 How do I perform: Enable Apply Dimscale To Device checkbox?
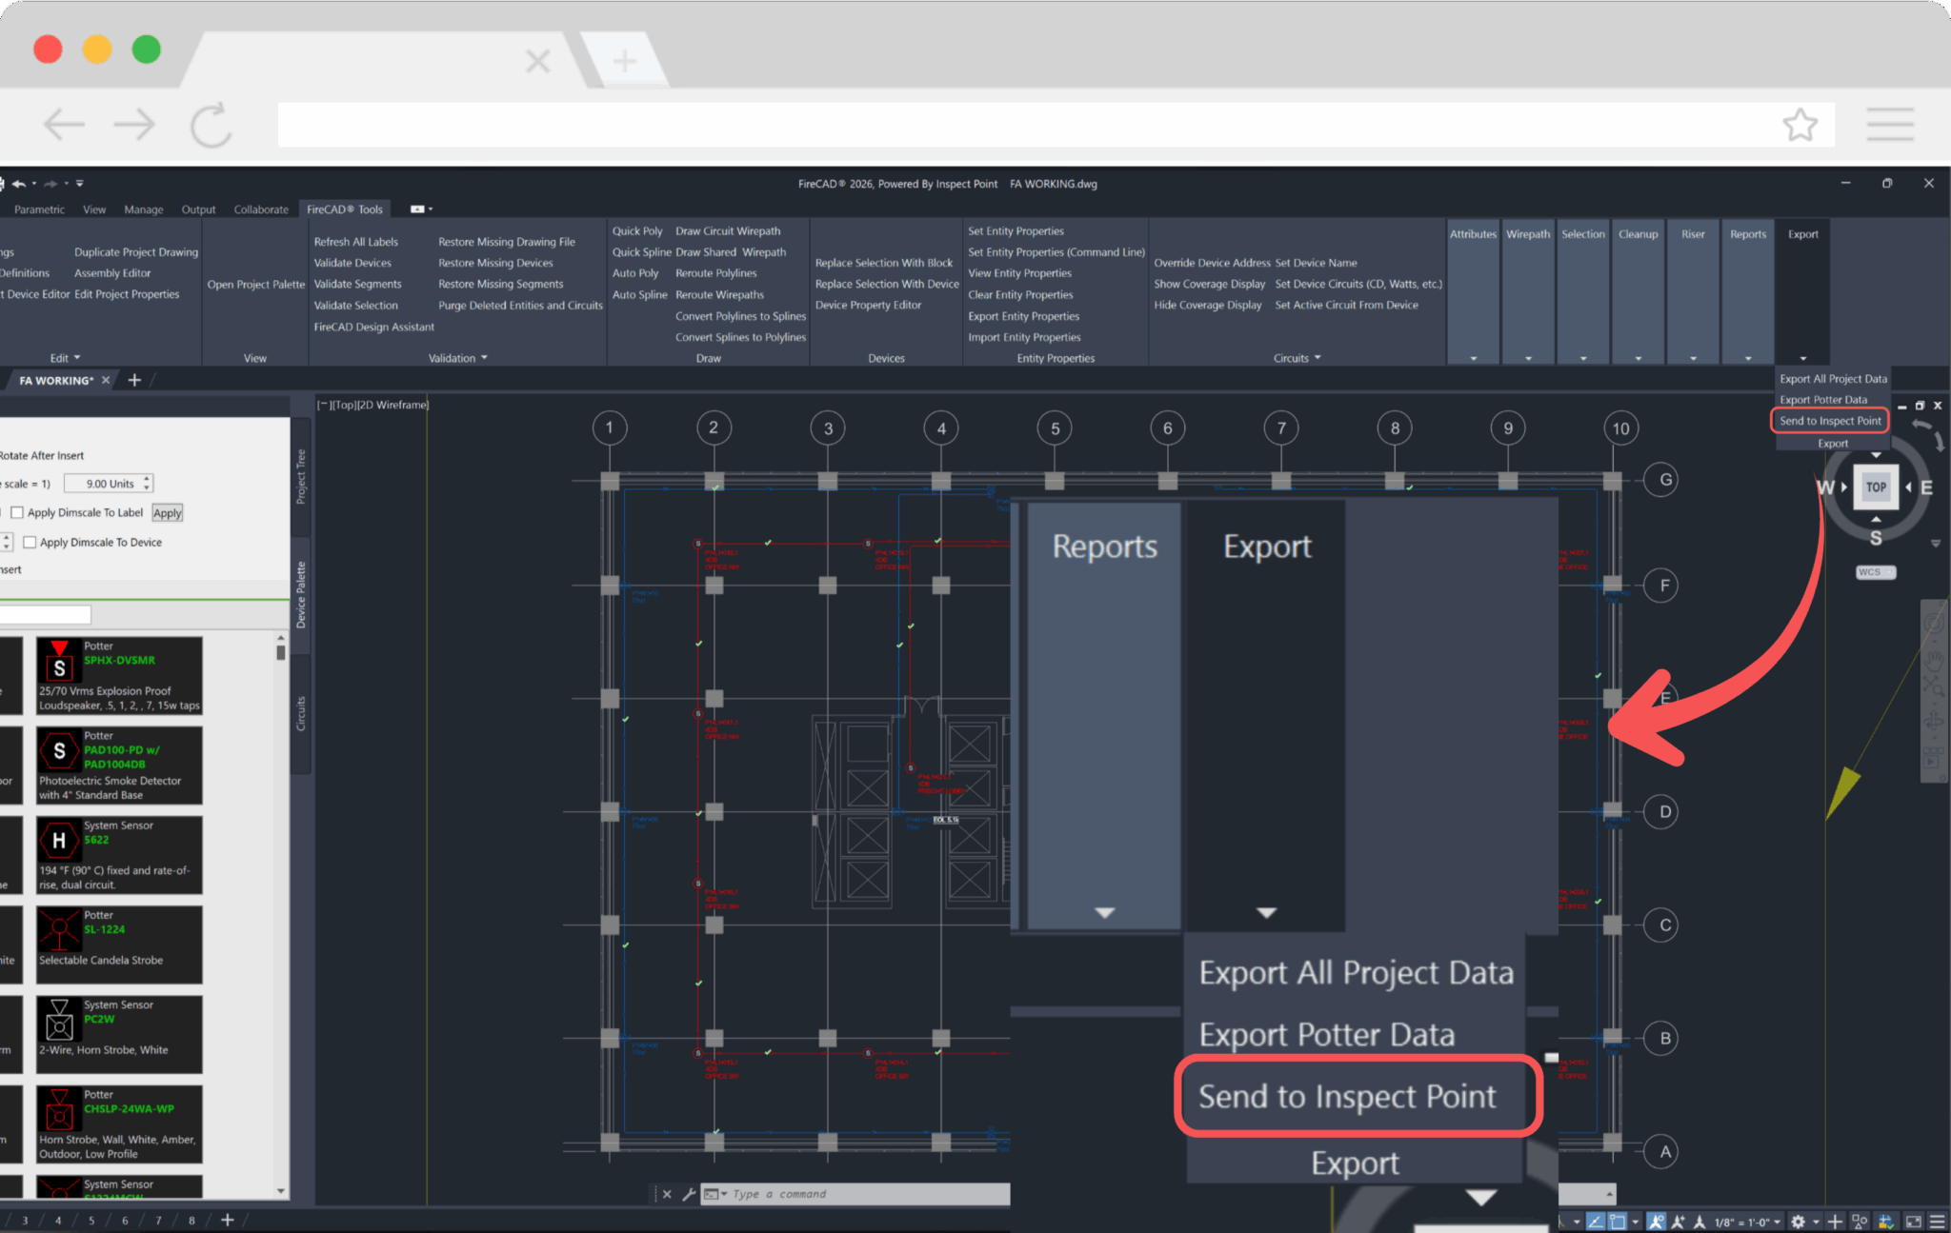click(x=30, y=542)
